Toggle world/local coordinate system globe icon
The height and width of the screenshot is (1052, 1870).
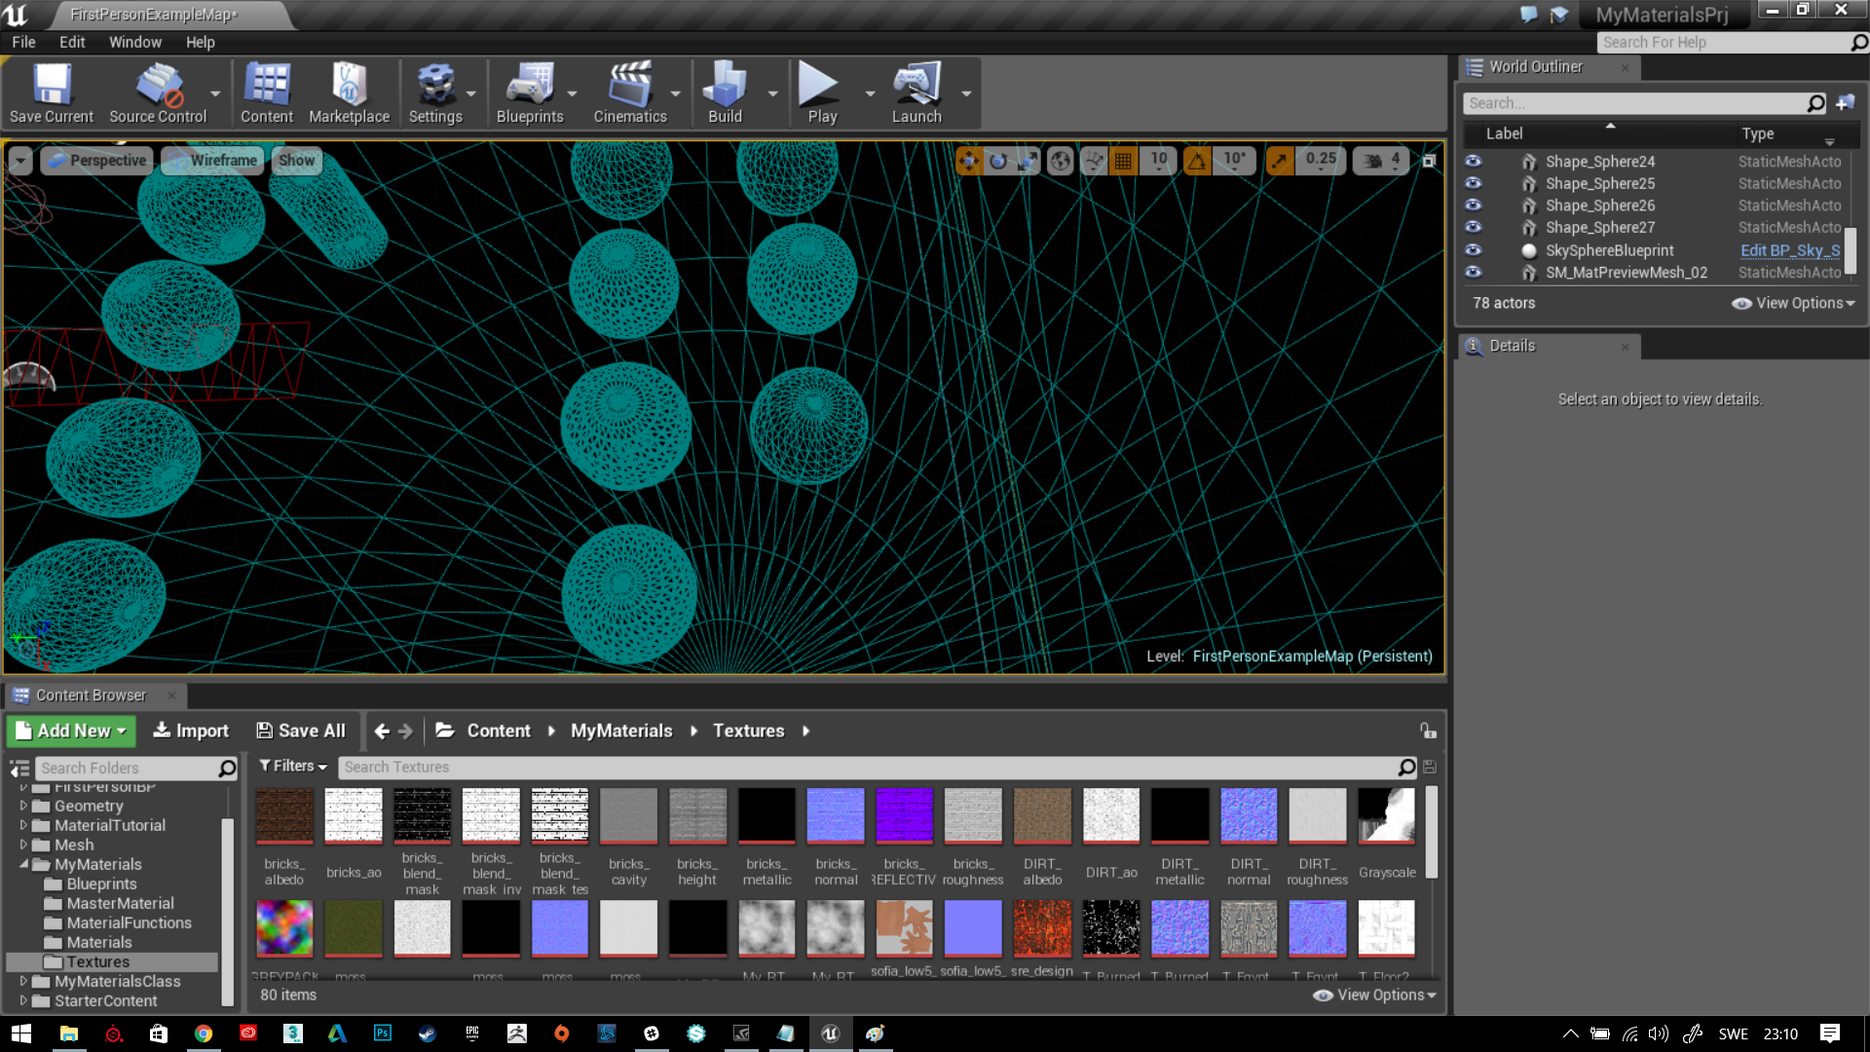pos(1061,161)
